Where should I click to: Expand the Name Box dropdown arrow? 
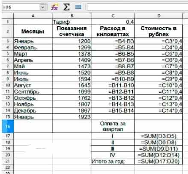(x=43, y=7)
